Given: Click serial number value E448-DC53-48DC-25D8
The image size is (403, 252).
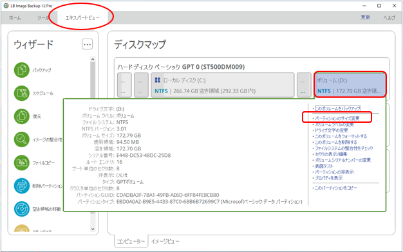Looking at the screenshot, I should point(144,156).
